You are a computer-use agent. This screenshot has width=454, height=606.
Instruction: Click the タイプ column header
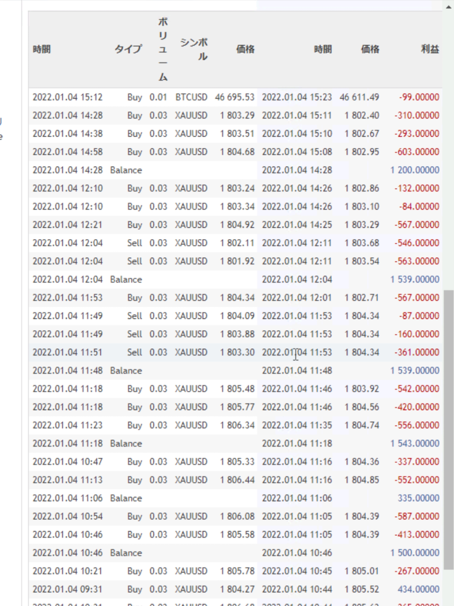pyautogui.click(x=128, y=49)
